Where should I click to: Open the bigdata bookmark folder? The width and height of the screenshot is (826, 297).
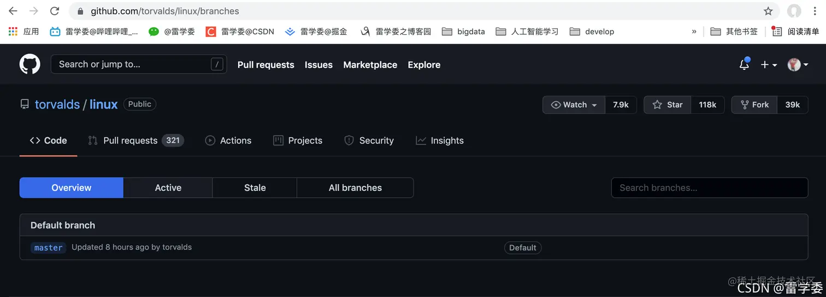coord(463,32)
